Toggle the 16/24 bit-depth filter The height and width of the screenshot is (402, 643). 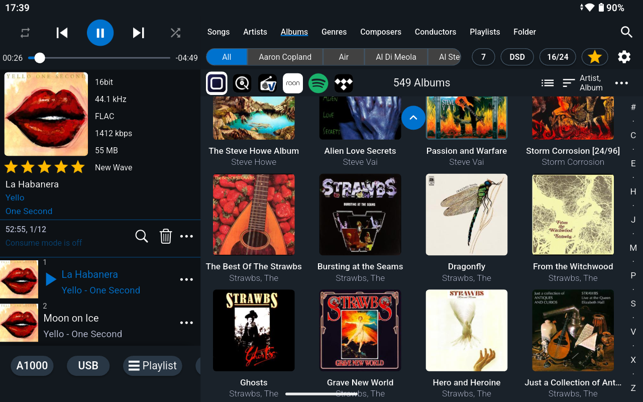(x=558, y=57)
